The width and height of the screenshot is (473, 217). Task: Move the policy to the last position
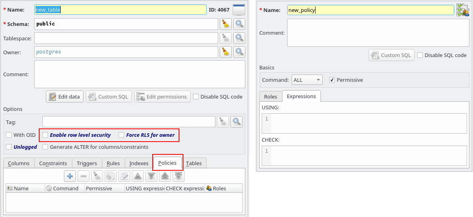point(178,176)
